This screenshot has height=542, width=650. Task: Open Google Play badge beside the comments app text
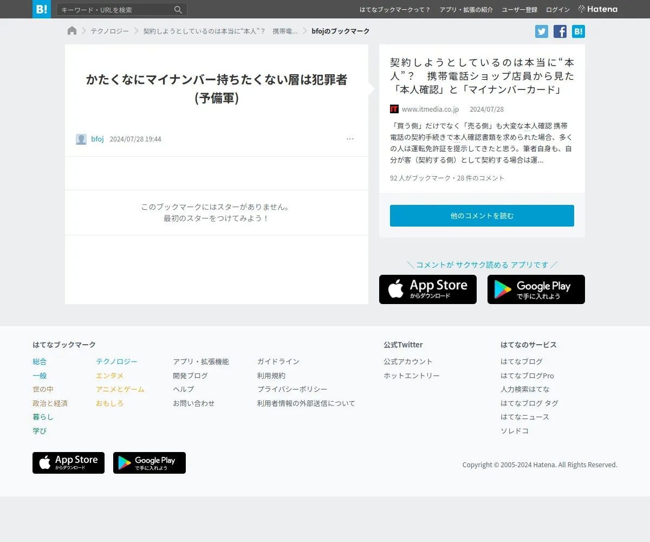[x=536, y=289]
